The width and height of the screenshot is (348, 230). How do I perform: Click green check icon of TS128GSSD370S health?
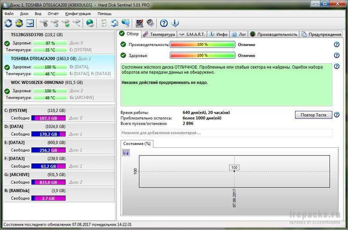(7, 43)
